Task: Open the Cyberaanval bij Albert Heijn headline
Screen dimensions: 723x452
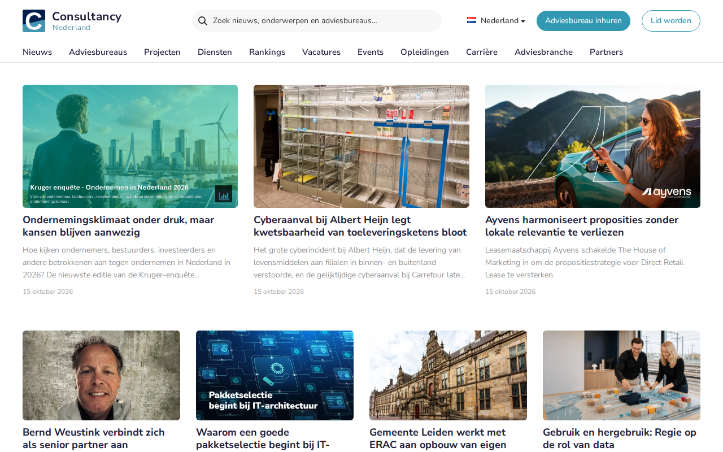Action: (x=360, y=226)
